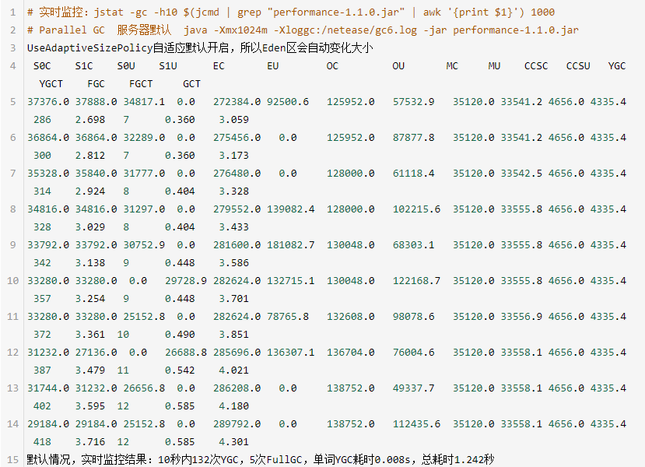
Task: Click value 181082.7 in line 9
Action: [x=290, y=245]
